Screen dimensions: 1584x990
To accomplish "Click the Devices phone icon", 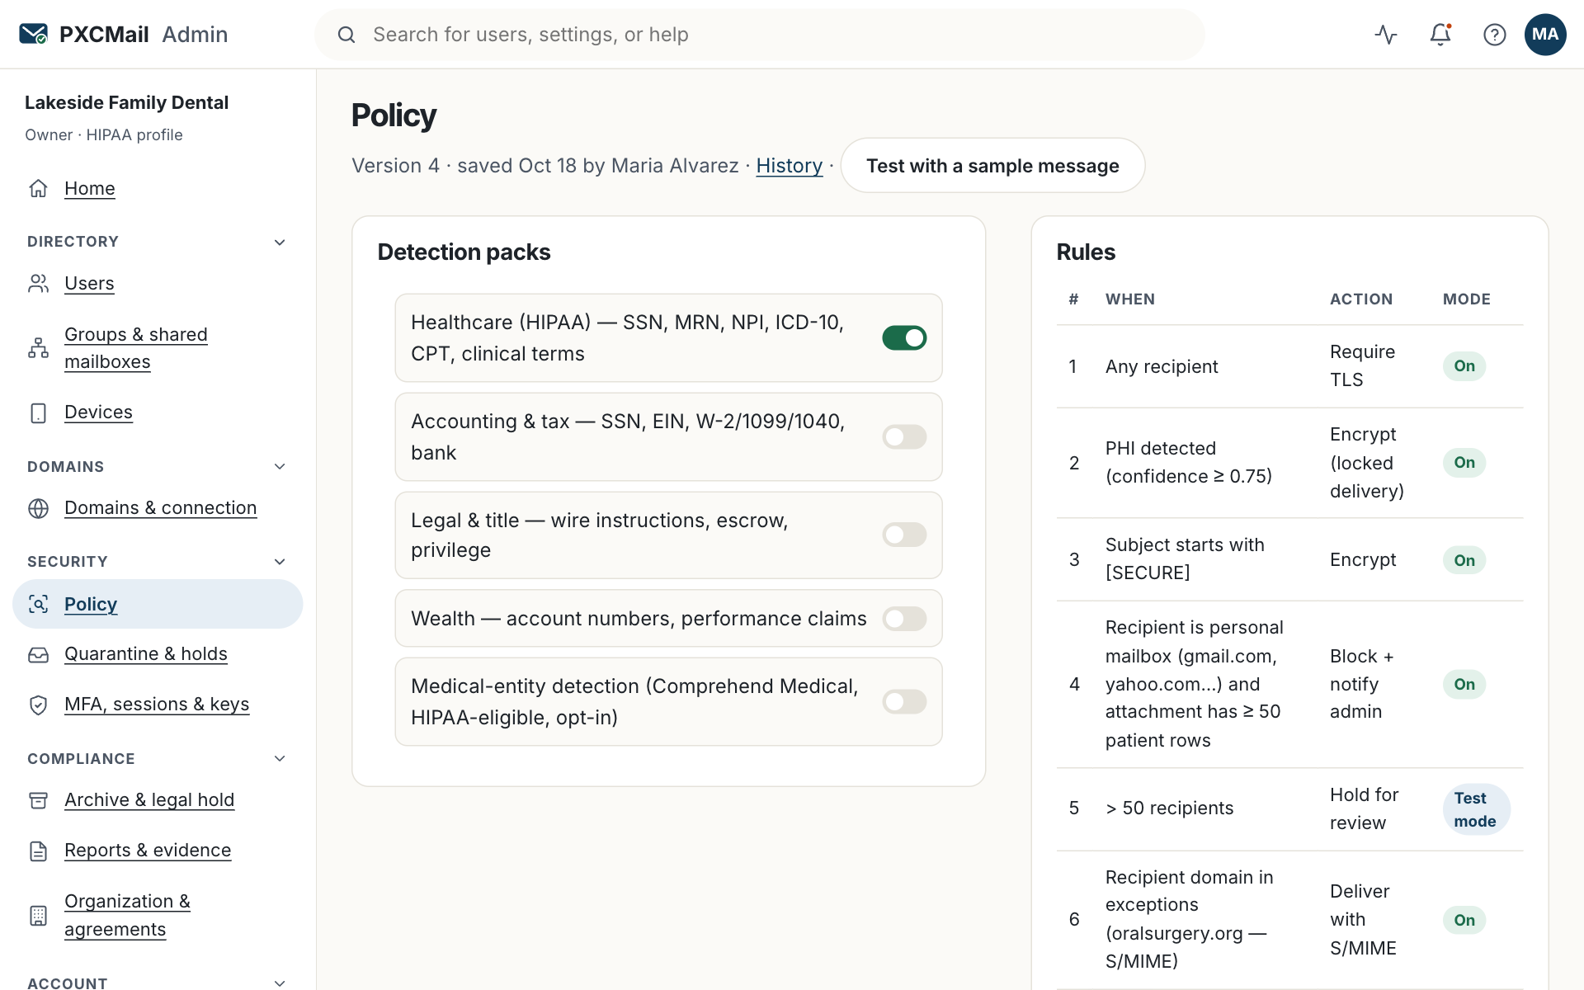I will (x=38, y=412).
